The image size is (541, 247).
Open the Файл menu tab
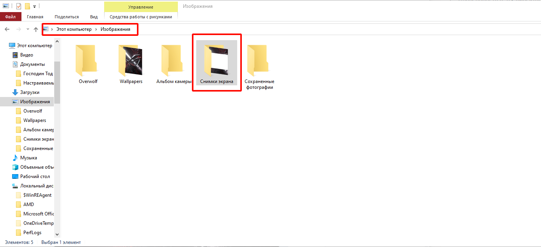click(x=11, y=17)
